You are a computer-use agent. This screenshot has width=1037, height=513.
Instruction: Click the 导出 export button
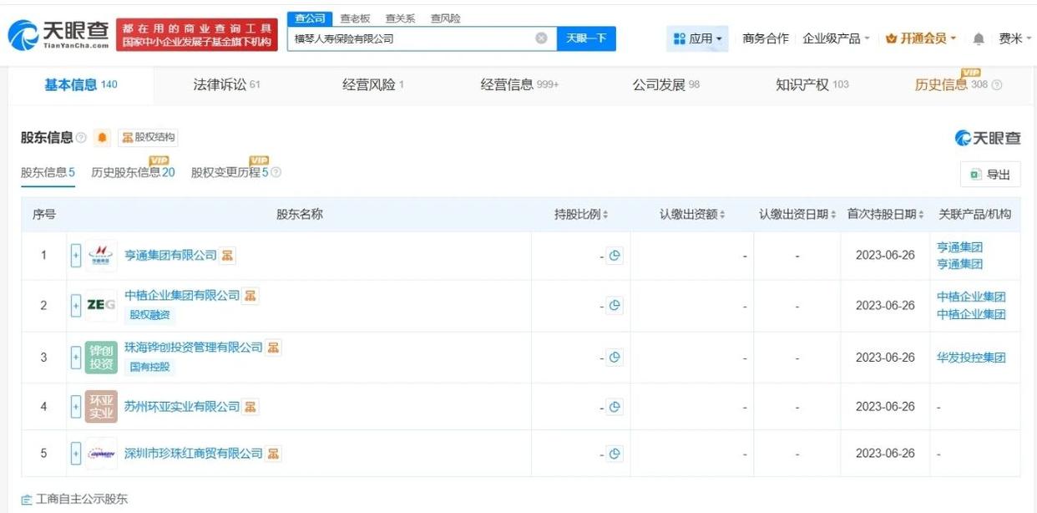tap(990, 175)
